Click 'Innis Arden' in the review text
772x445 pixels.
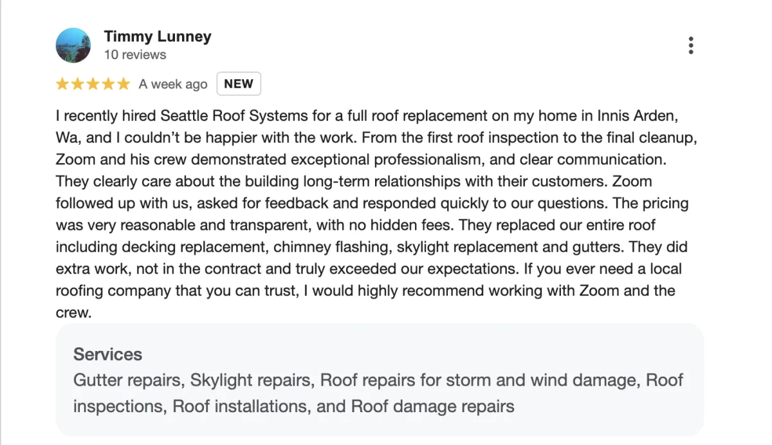(638, 117)
